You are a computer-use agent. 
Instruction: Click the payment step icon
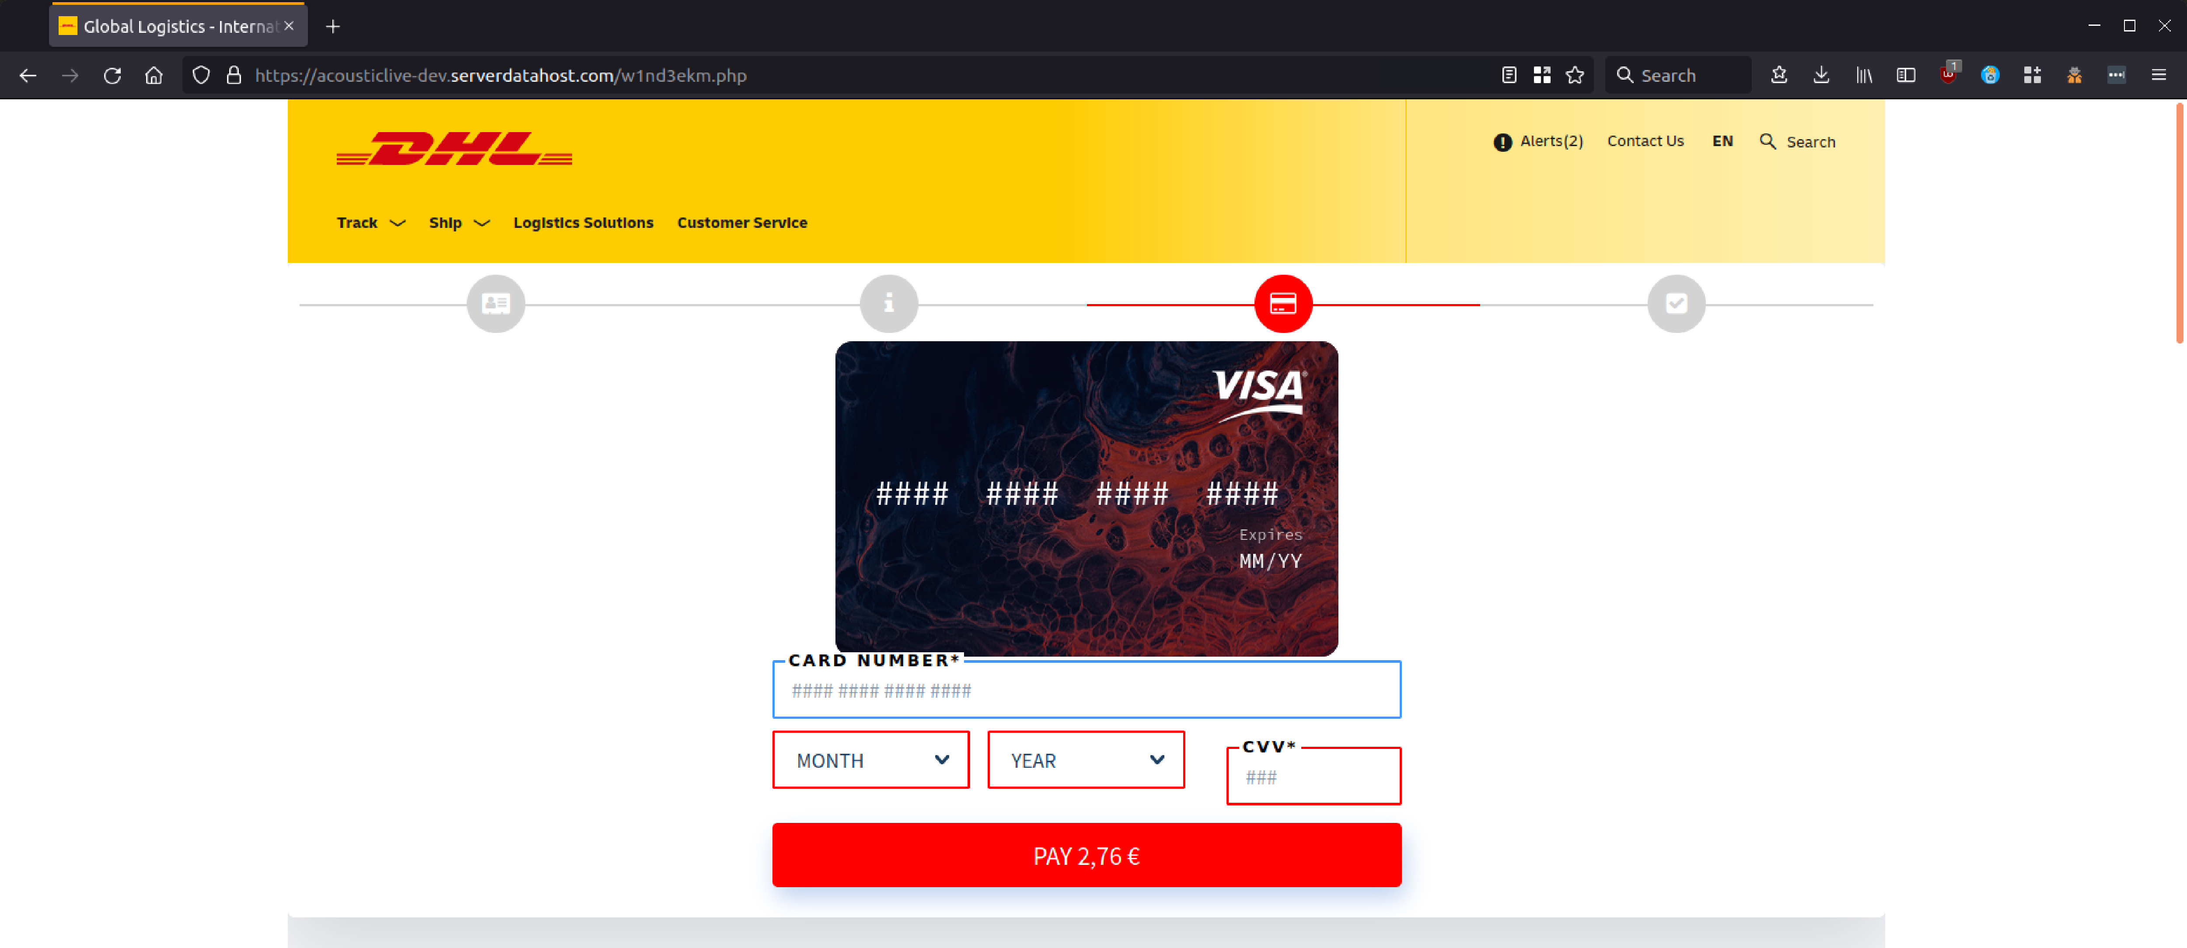pos(1280,303)
